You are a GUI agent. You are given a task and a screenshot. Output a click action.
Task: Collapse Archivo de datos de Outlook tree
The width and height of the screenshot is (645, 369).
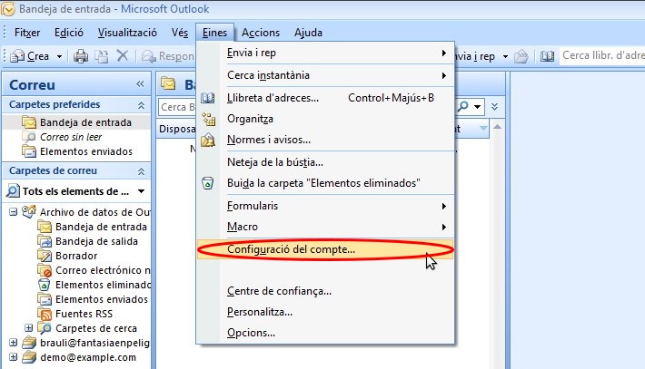coord(13,212)
